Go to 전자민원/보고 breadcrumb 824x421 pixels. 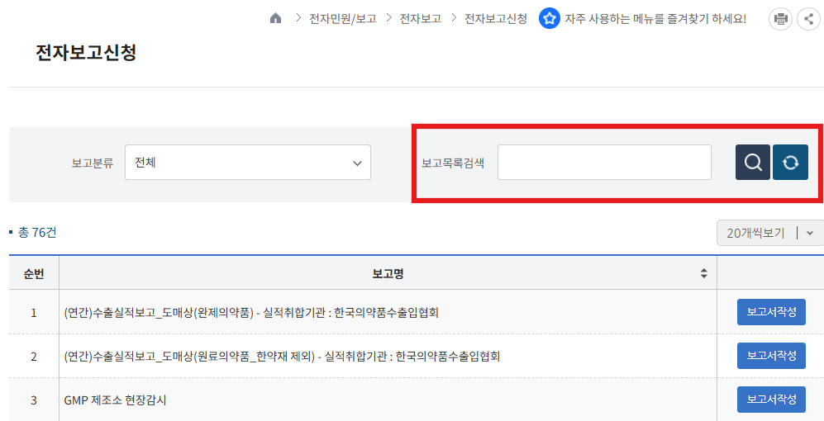click(x=343, y=18)
